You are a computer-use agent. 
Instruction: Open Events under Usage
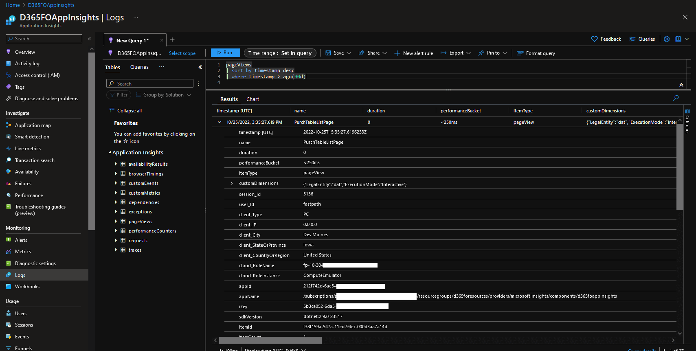click(x=22, y=337)
